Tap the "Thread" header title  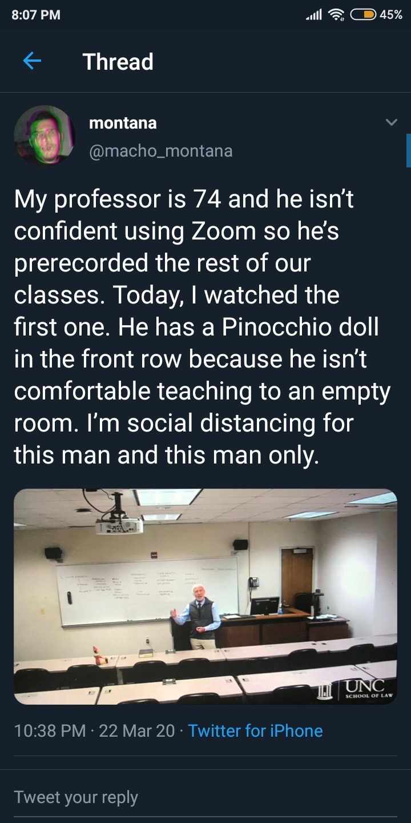118,62
